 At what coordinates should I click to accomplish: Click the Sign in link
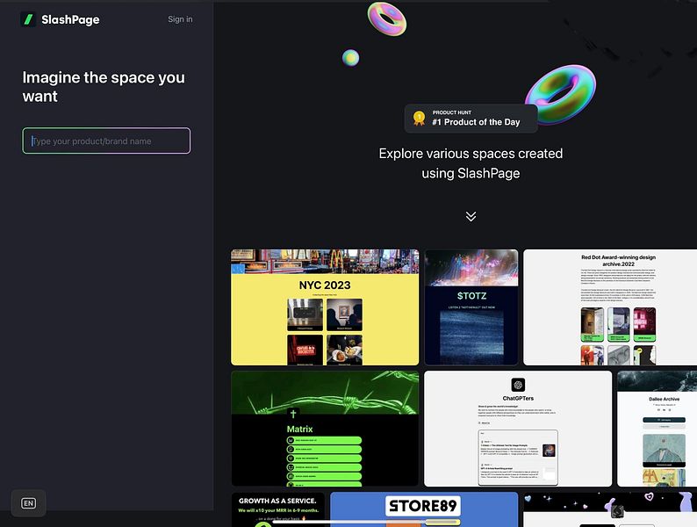click(180, 19)
